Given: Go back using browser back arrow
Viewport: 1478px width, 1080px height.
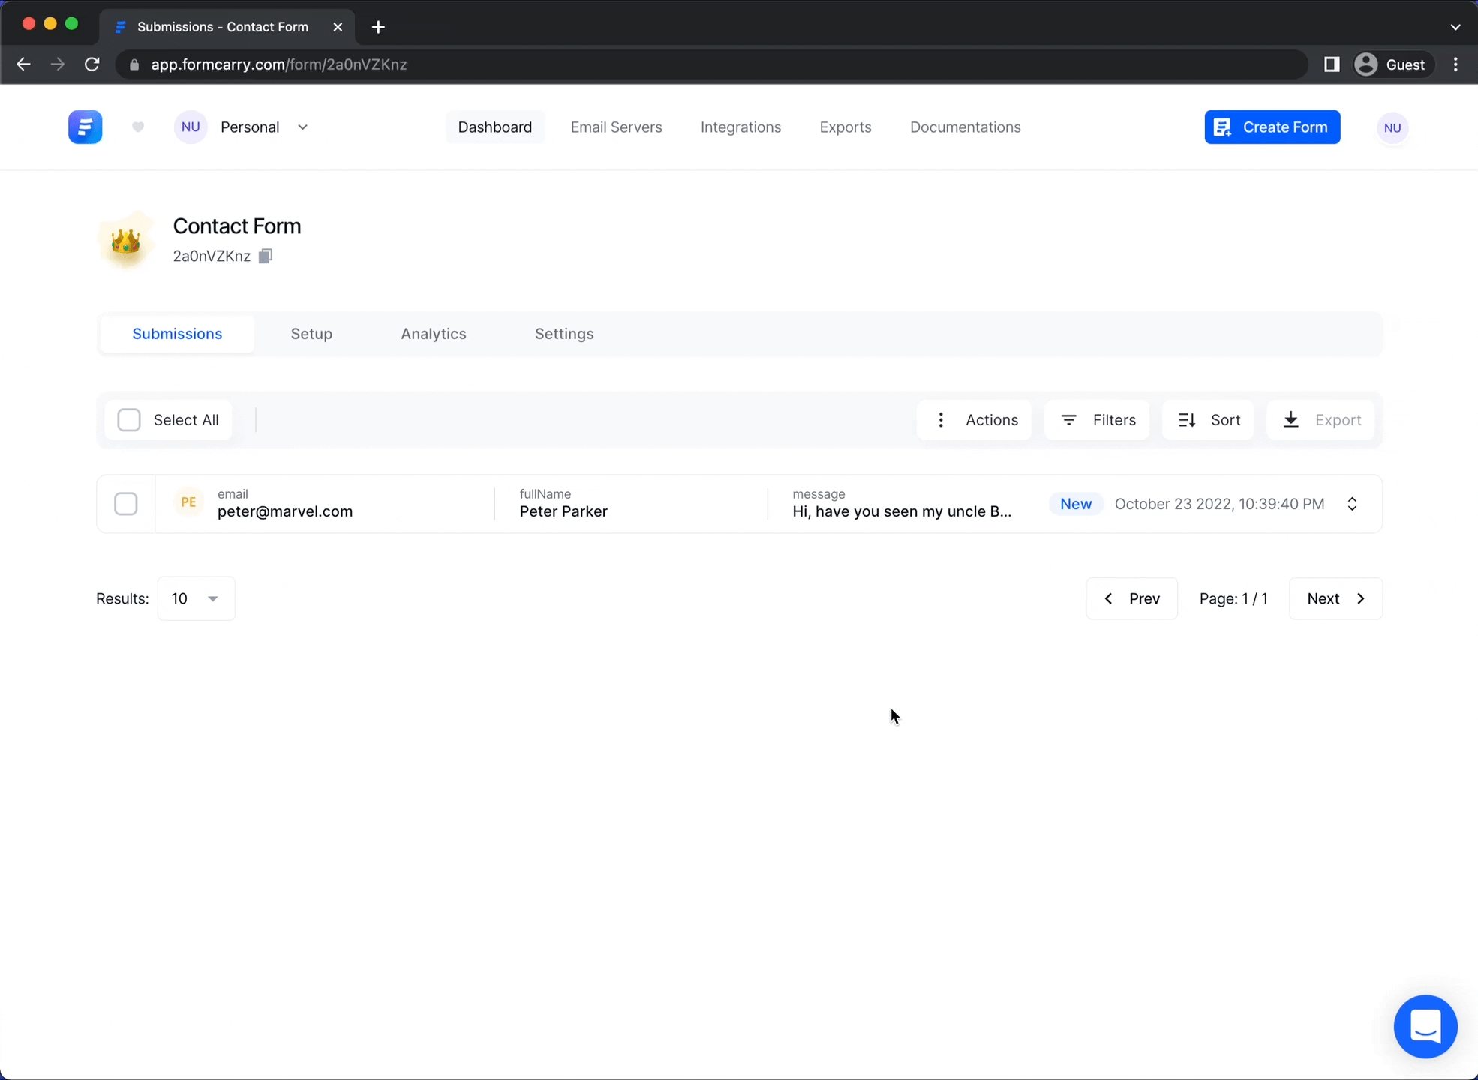Looking at the screenshot, I should (23, 64).
